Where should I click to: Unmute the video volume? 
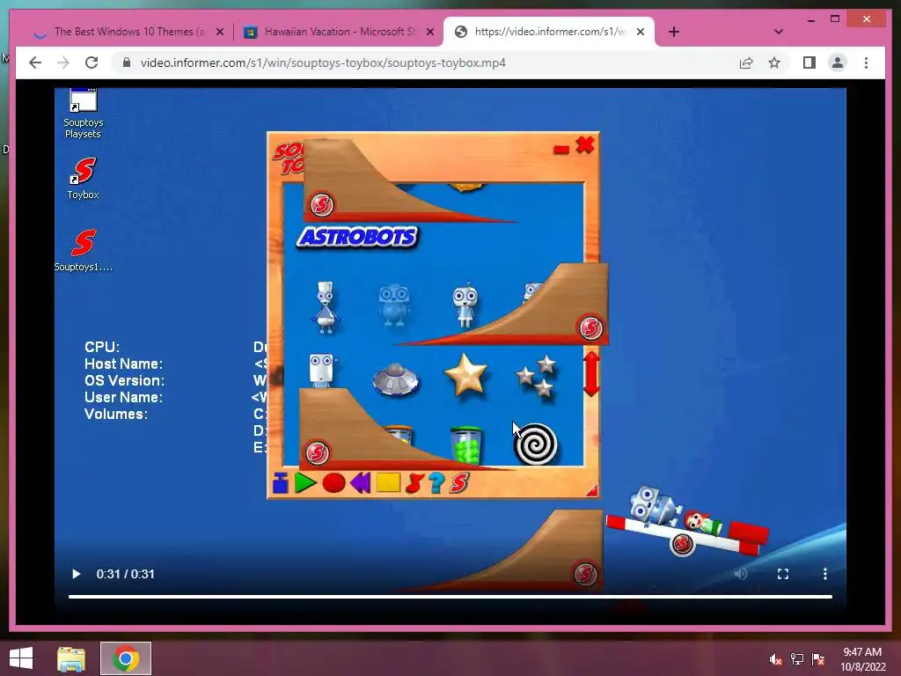pos(741,574)
